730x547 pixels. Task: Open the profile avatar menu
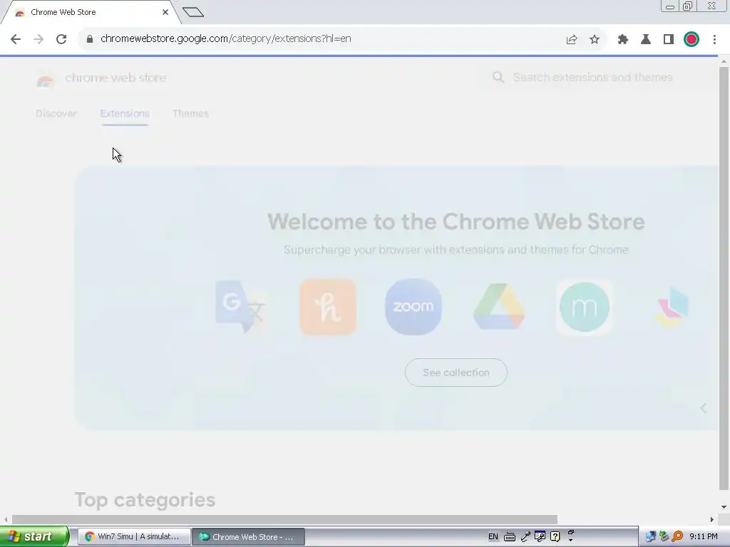[692, 39]
